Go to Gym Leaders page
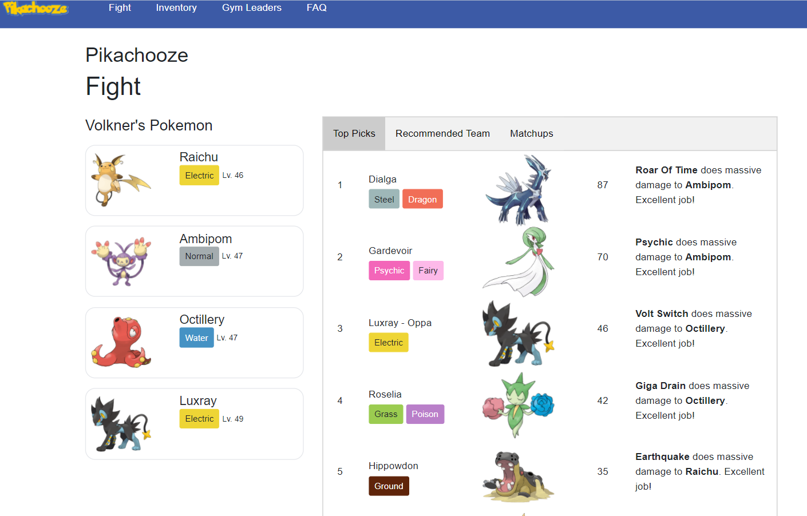The width and height of the screenshot is (807, 516). click(x=252, y=8)
